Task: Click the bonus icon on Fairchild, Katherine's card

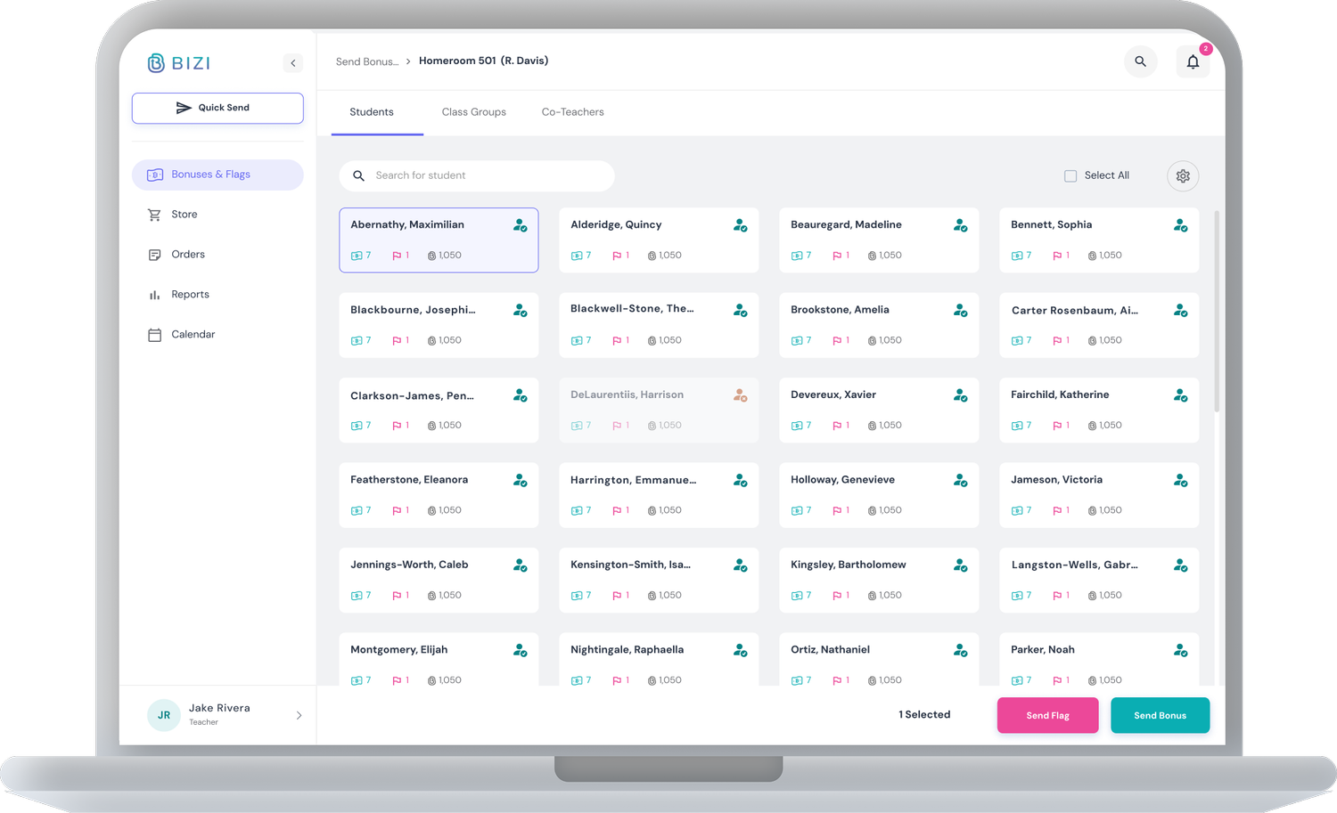Action: (1017, 426)
